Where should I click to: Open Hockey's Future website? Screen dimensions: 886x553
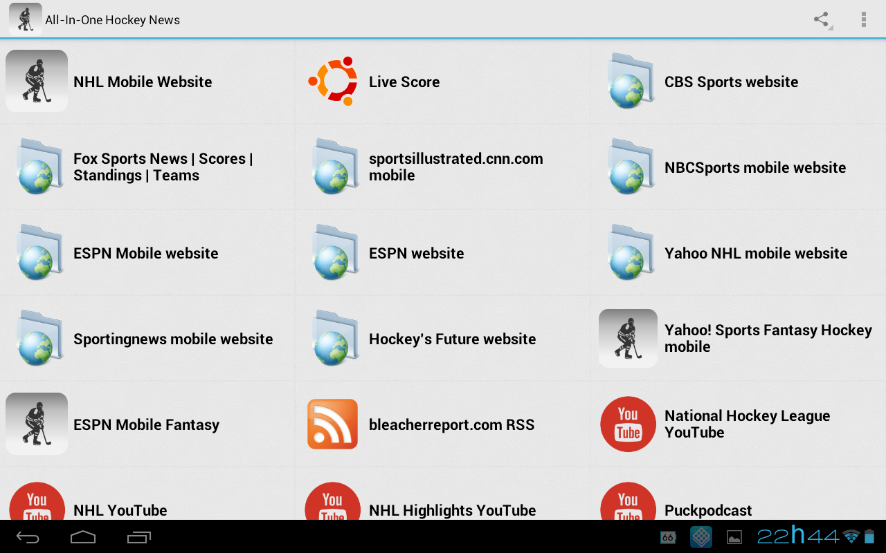tap(452, 339)
